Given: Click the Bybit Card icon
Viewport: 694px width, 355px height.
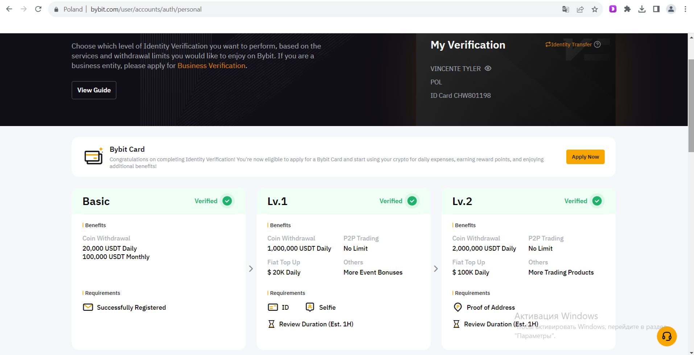Looking at the screenshot, I should click(94, 157).
